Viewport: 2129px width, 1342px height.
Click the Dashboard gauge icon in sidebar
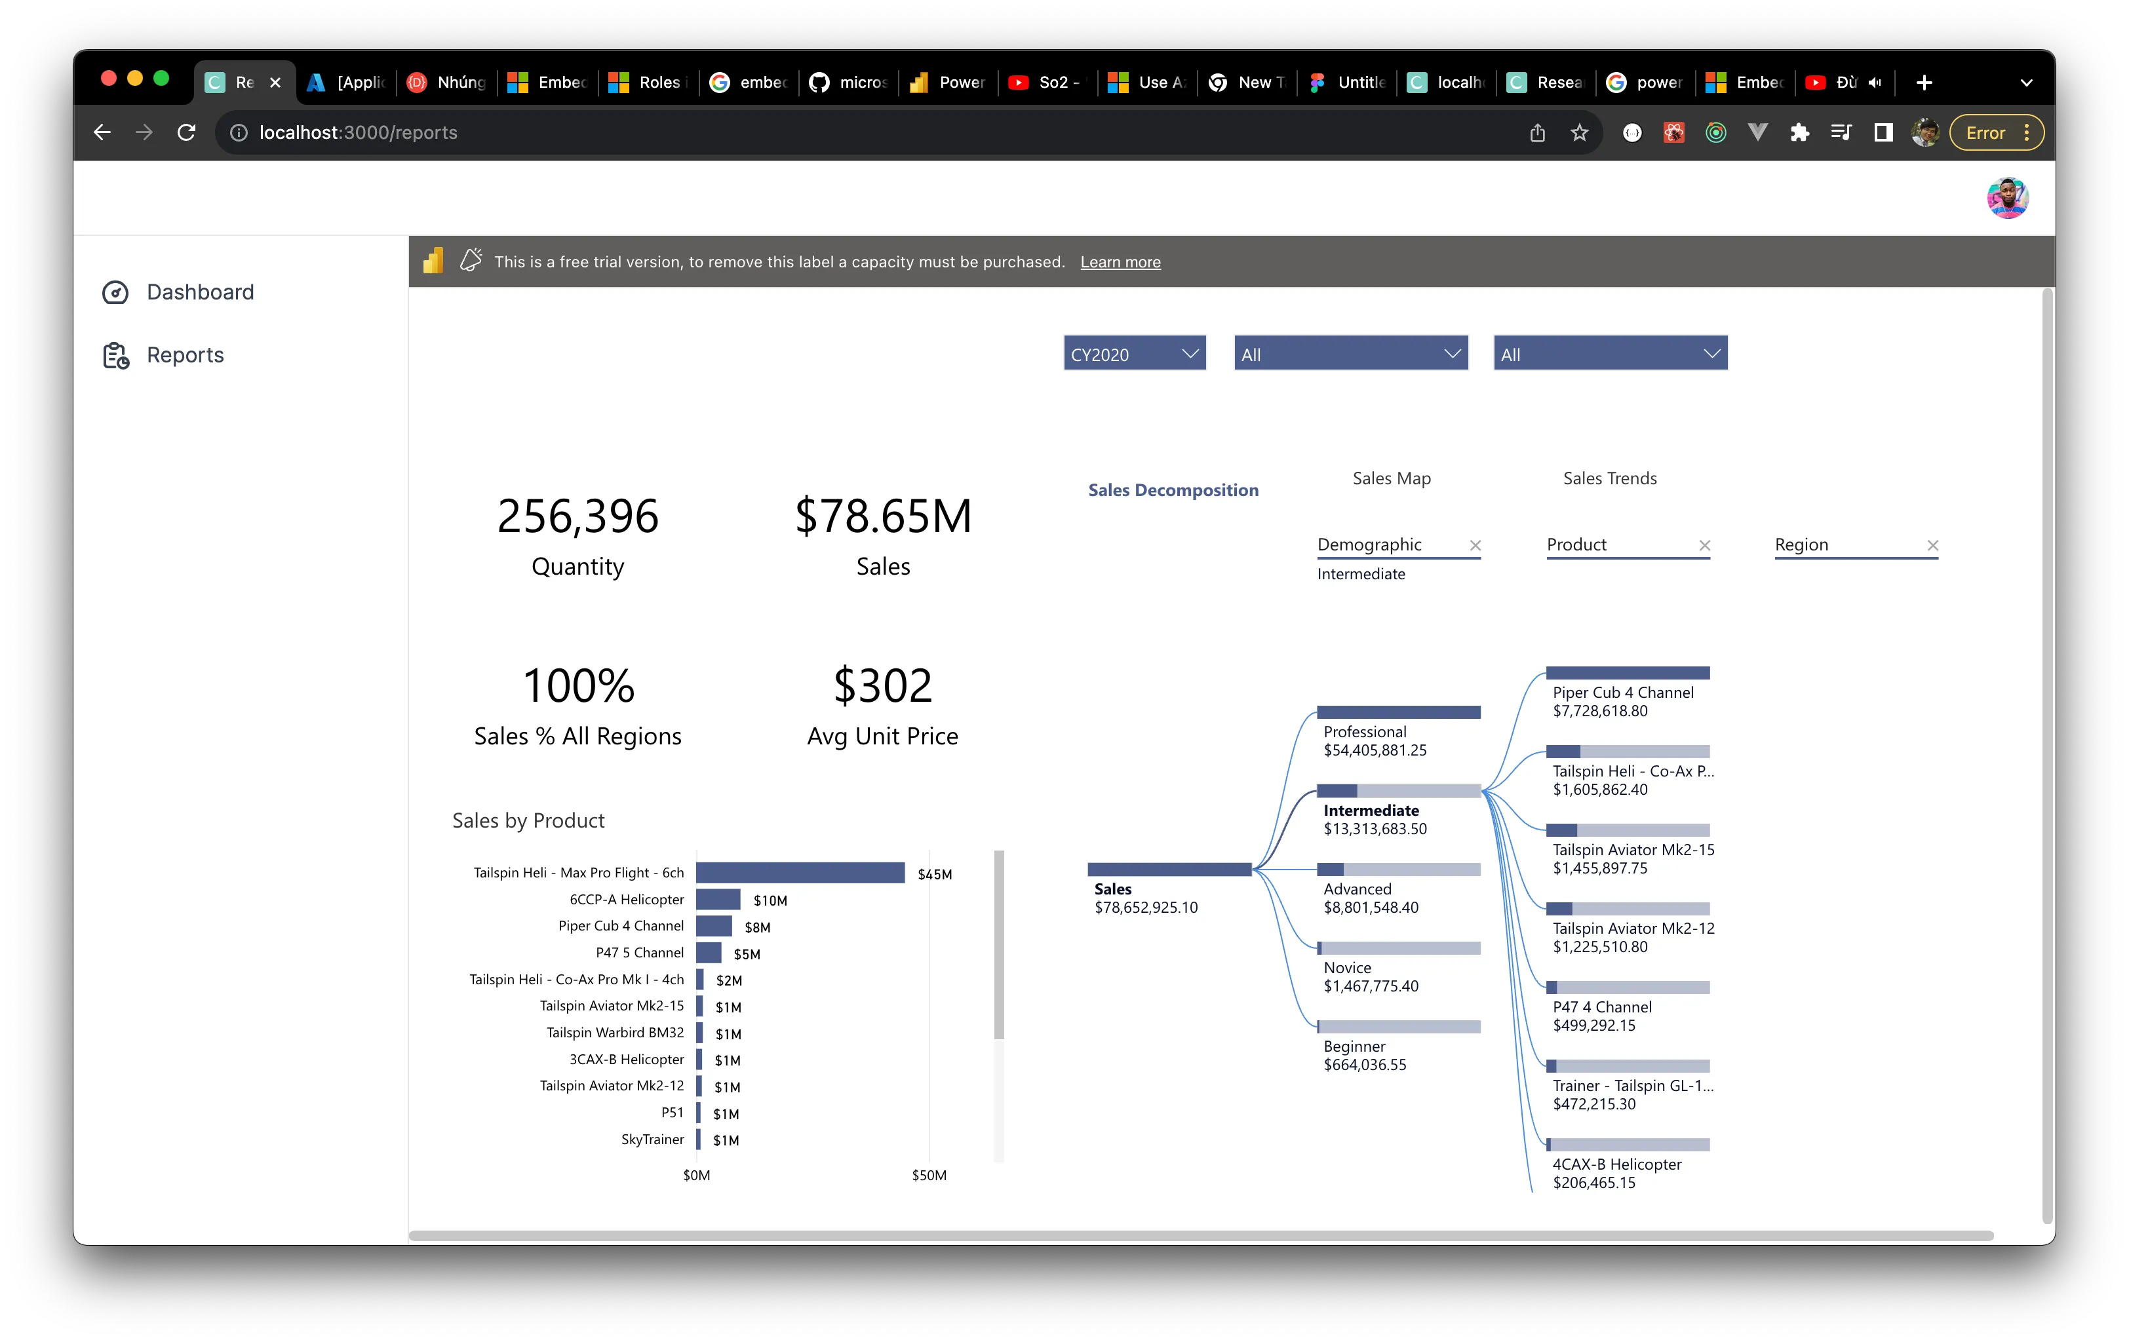(x=116, y=293)
